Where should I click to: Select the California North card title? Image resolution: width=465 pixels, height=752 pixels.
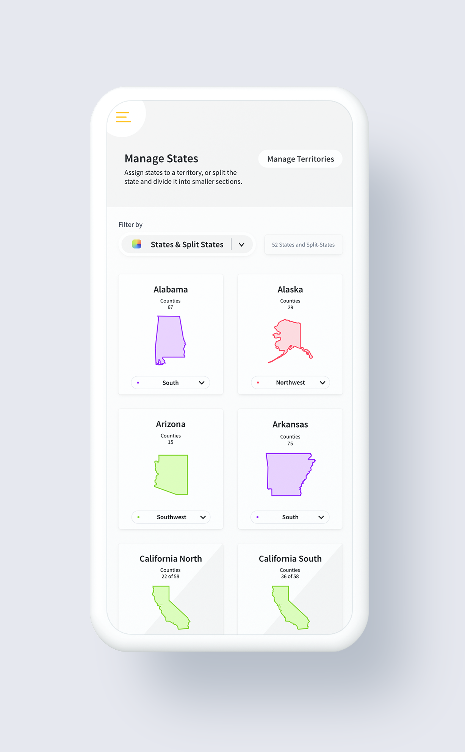click(x=171, y=559)
